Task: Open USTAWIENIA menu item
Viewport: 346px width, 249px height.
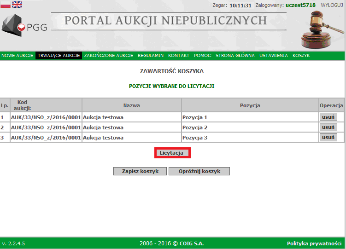Action: point(274,56)
